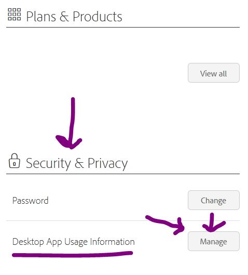Viewport: 248px width, 275px height.
Task: Click the purple arrow pointing right toward Manage
Action: coord(165,225)
